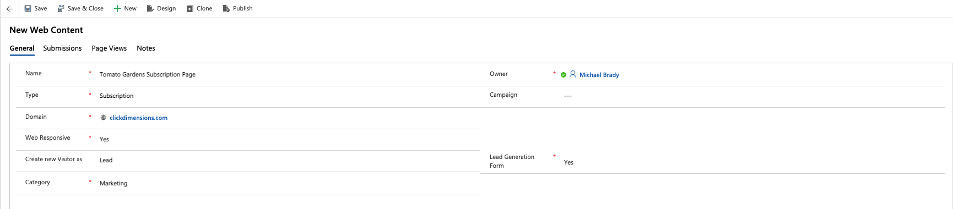Click the New command label
Screen dimensions: 953x209
coord(131,9)
